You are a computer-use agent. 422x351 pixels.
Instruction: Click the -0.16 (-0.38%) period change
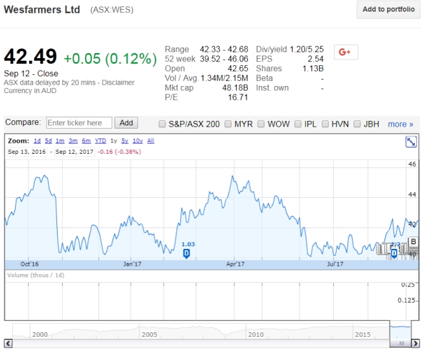(119, 152)
